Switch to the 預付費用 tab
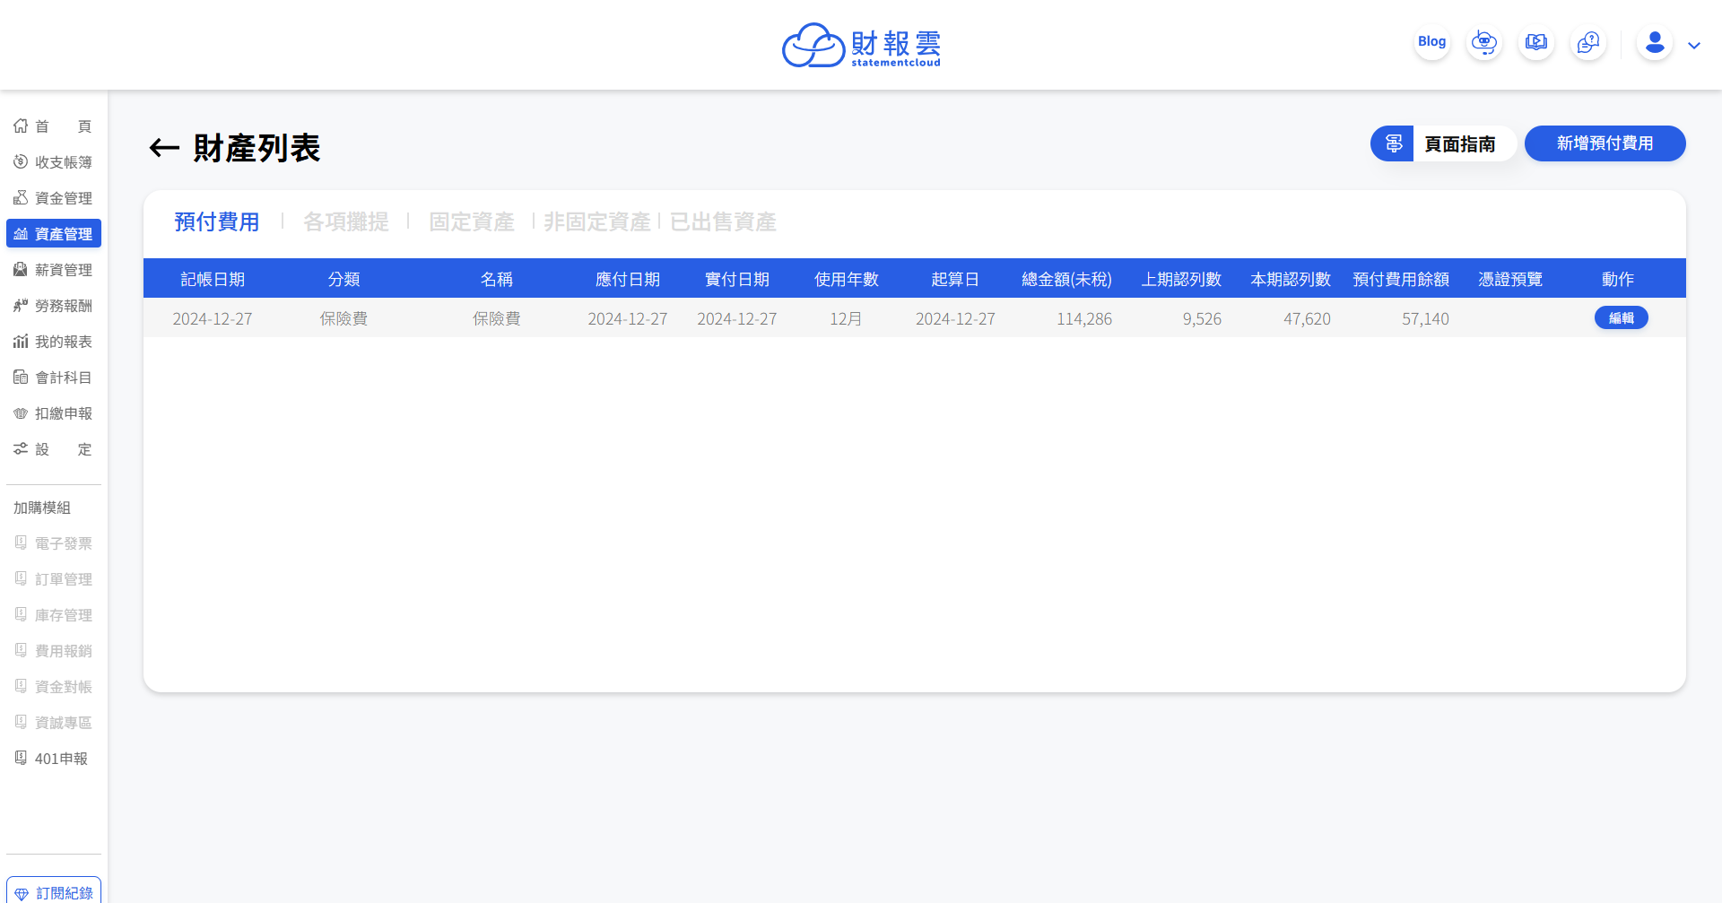Image resolution: width=1722 pixels, height=903 pixels. (x=217, y=221)
